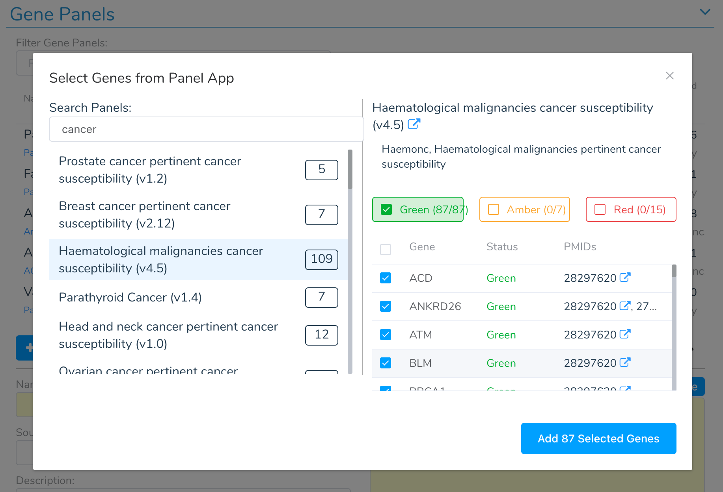Image resolution: width=723 pixels, height=492 pixels.
Task: Select the Prostate cancer susceptibility panel
Action: 150,170
